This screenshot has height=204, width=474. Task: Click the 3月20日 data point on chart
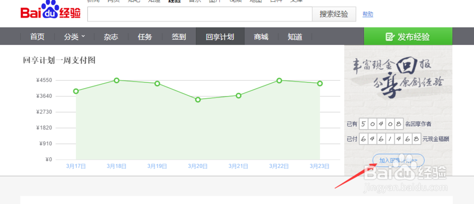198,99
